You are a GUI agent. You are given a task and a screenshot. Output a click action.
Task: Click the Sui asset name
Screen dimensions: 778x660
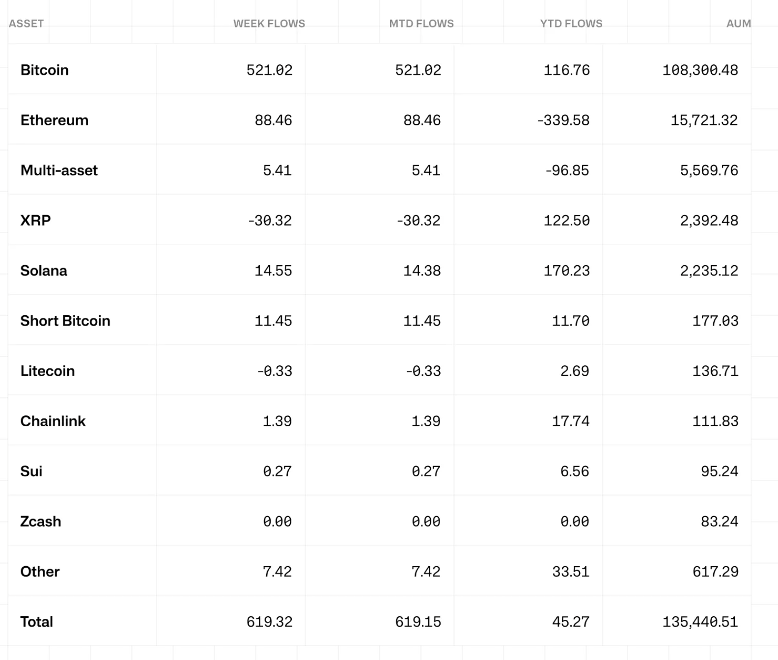tap(31, 471)
